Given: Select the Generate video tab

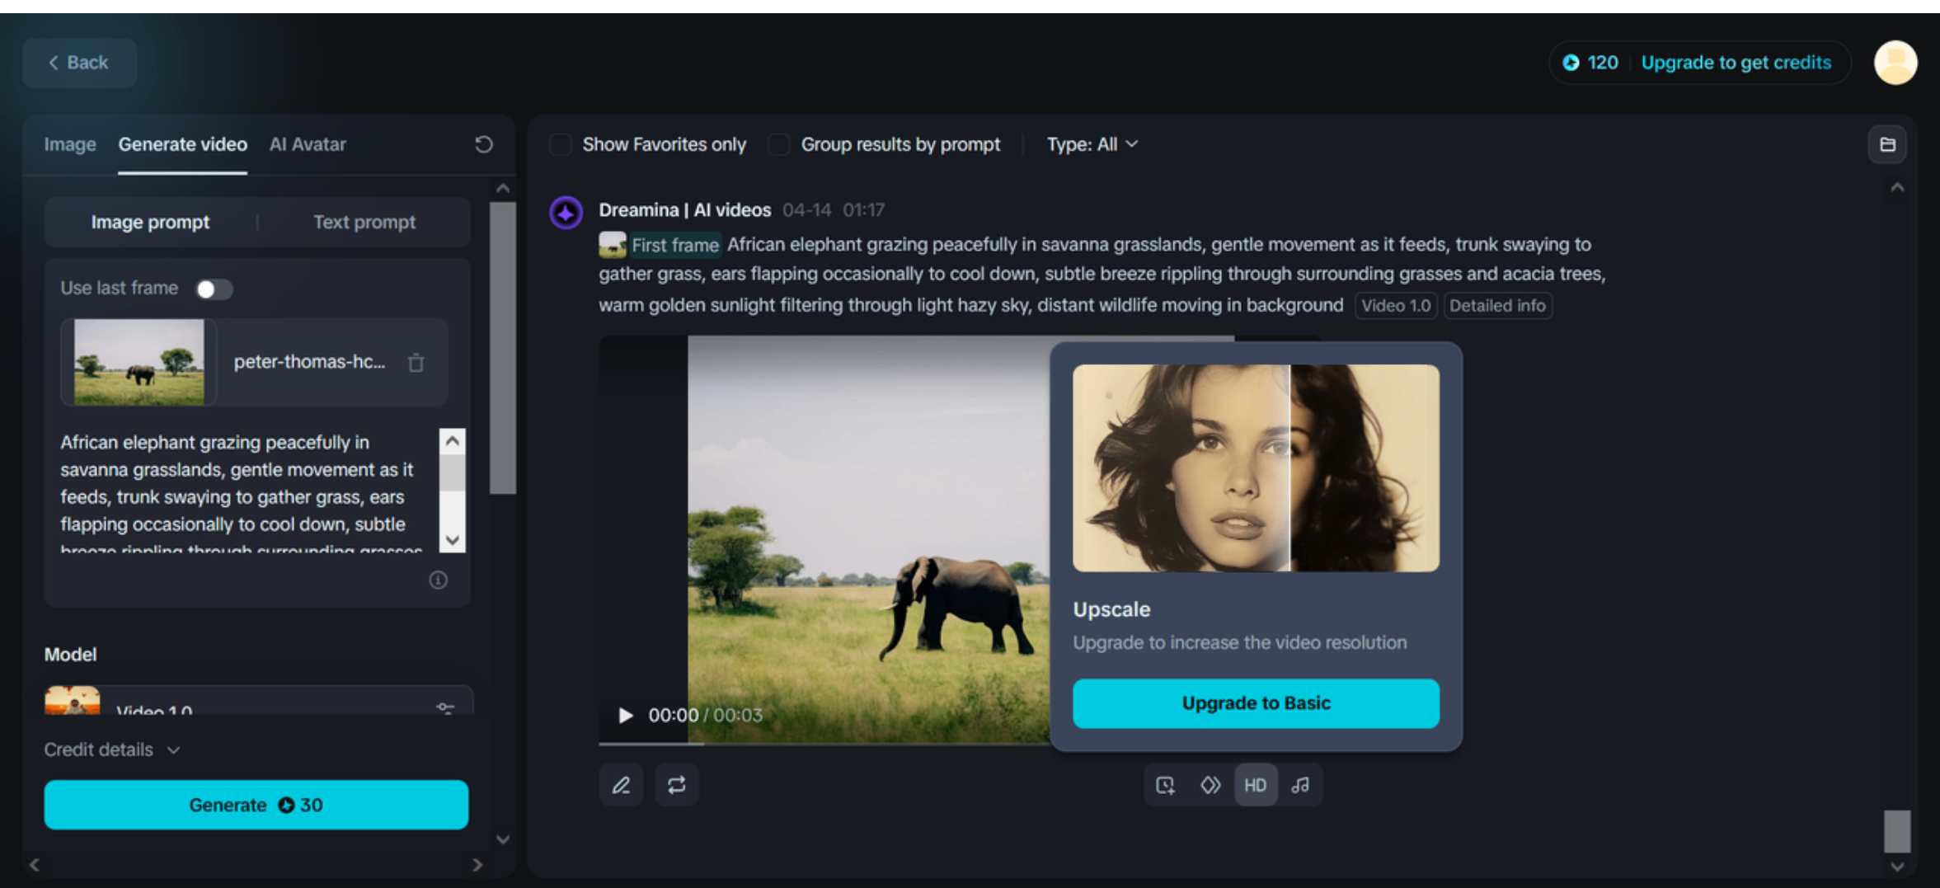Looking at the screenshot, I should point(183,144).
